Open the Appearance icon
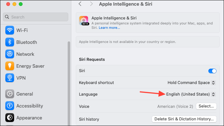The width and height of the screenshot is (224, 126). (x=10, y=118)
